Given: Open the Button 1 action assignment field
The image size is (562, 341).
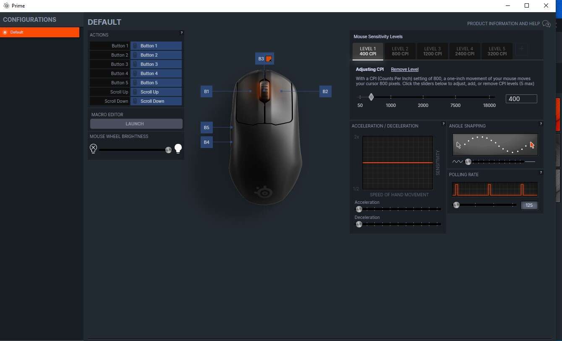Looking at the screenshot, I should 156,46.
